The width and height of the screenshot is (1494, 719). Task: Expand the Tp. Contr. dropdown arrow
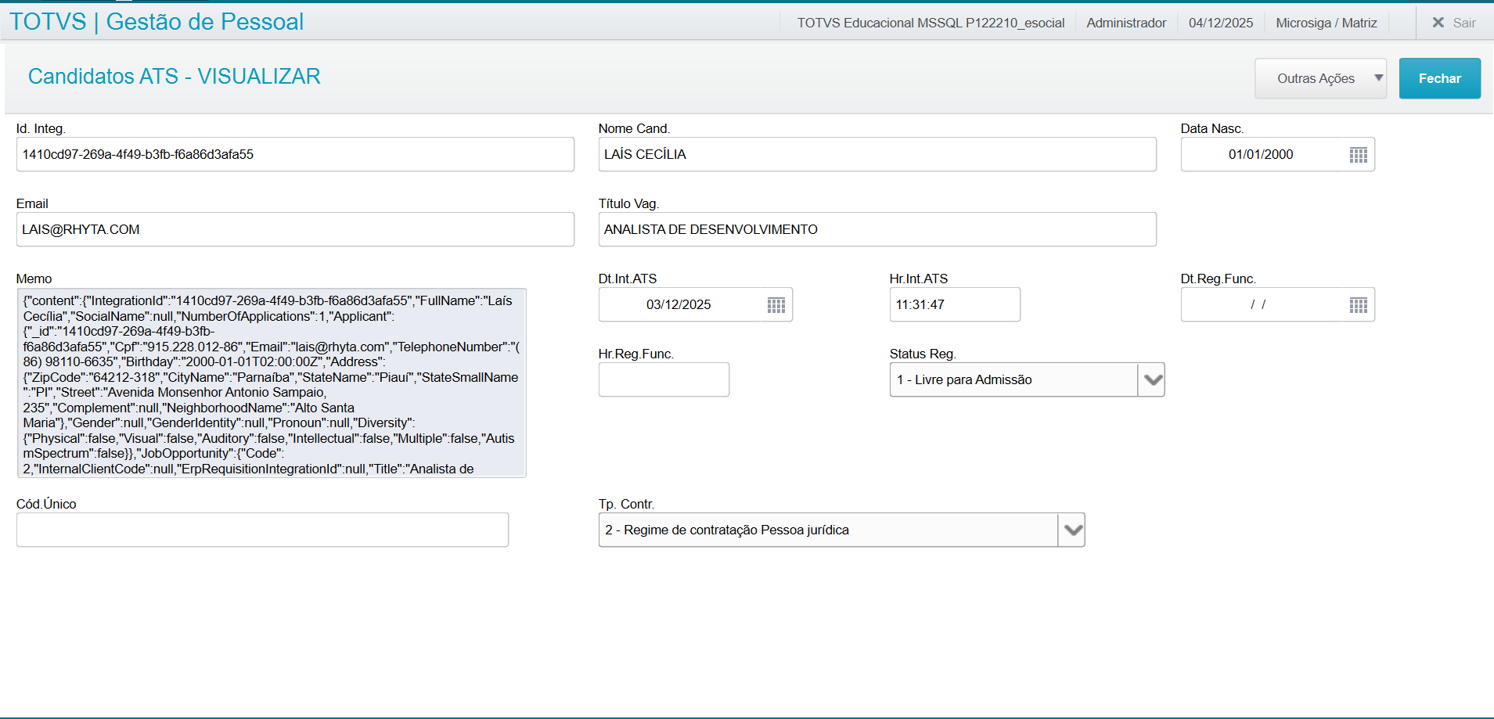point(1072,530)
